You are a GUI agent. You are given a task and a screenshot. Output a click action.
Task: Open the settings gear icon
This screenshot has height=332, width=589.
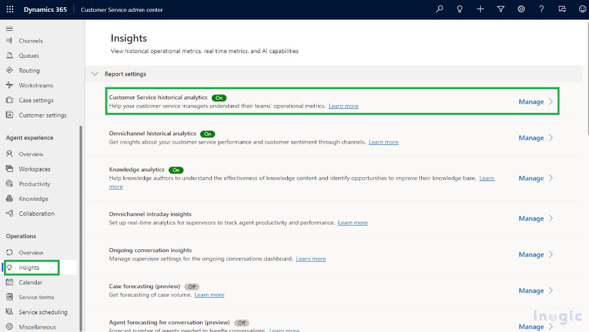tap(521, 9)
